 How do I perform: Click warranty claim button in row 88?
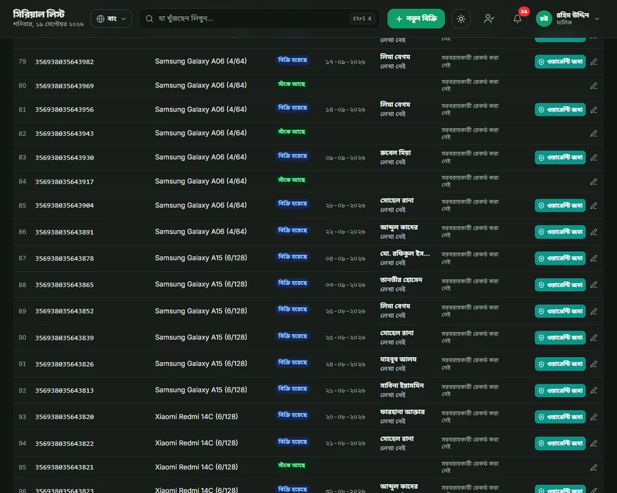(x=560, y=285)
